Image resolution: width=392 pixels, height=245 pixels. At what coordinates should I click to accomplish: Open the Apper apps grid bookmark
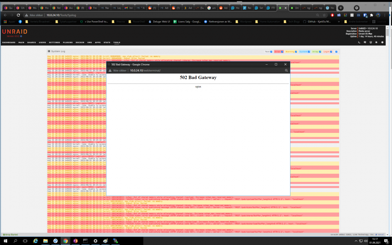tap(9, 22)
